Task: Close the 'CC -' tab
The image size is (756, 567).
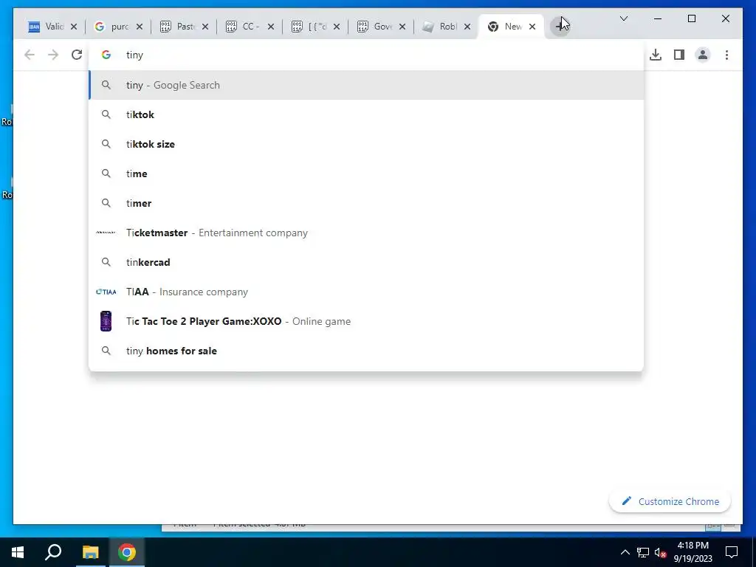Action: [271, 27]
